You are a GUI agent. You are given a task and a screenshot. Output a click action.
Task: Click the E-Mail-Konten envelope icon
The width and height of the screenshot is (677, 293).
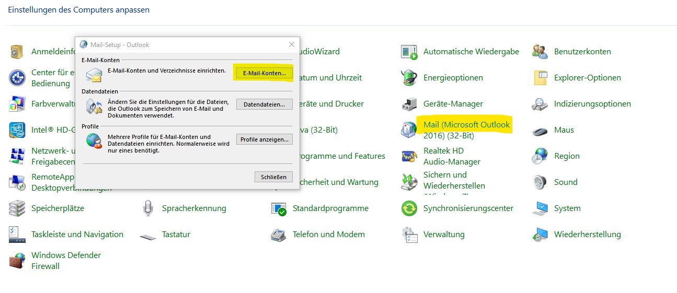pos(94,75)
